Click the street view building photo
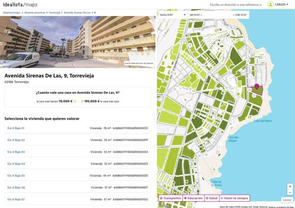Image resolution: width=295 pixels, height=208 pixels. coord(78,42)
